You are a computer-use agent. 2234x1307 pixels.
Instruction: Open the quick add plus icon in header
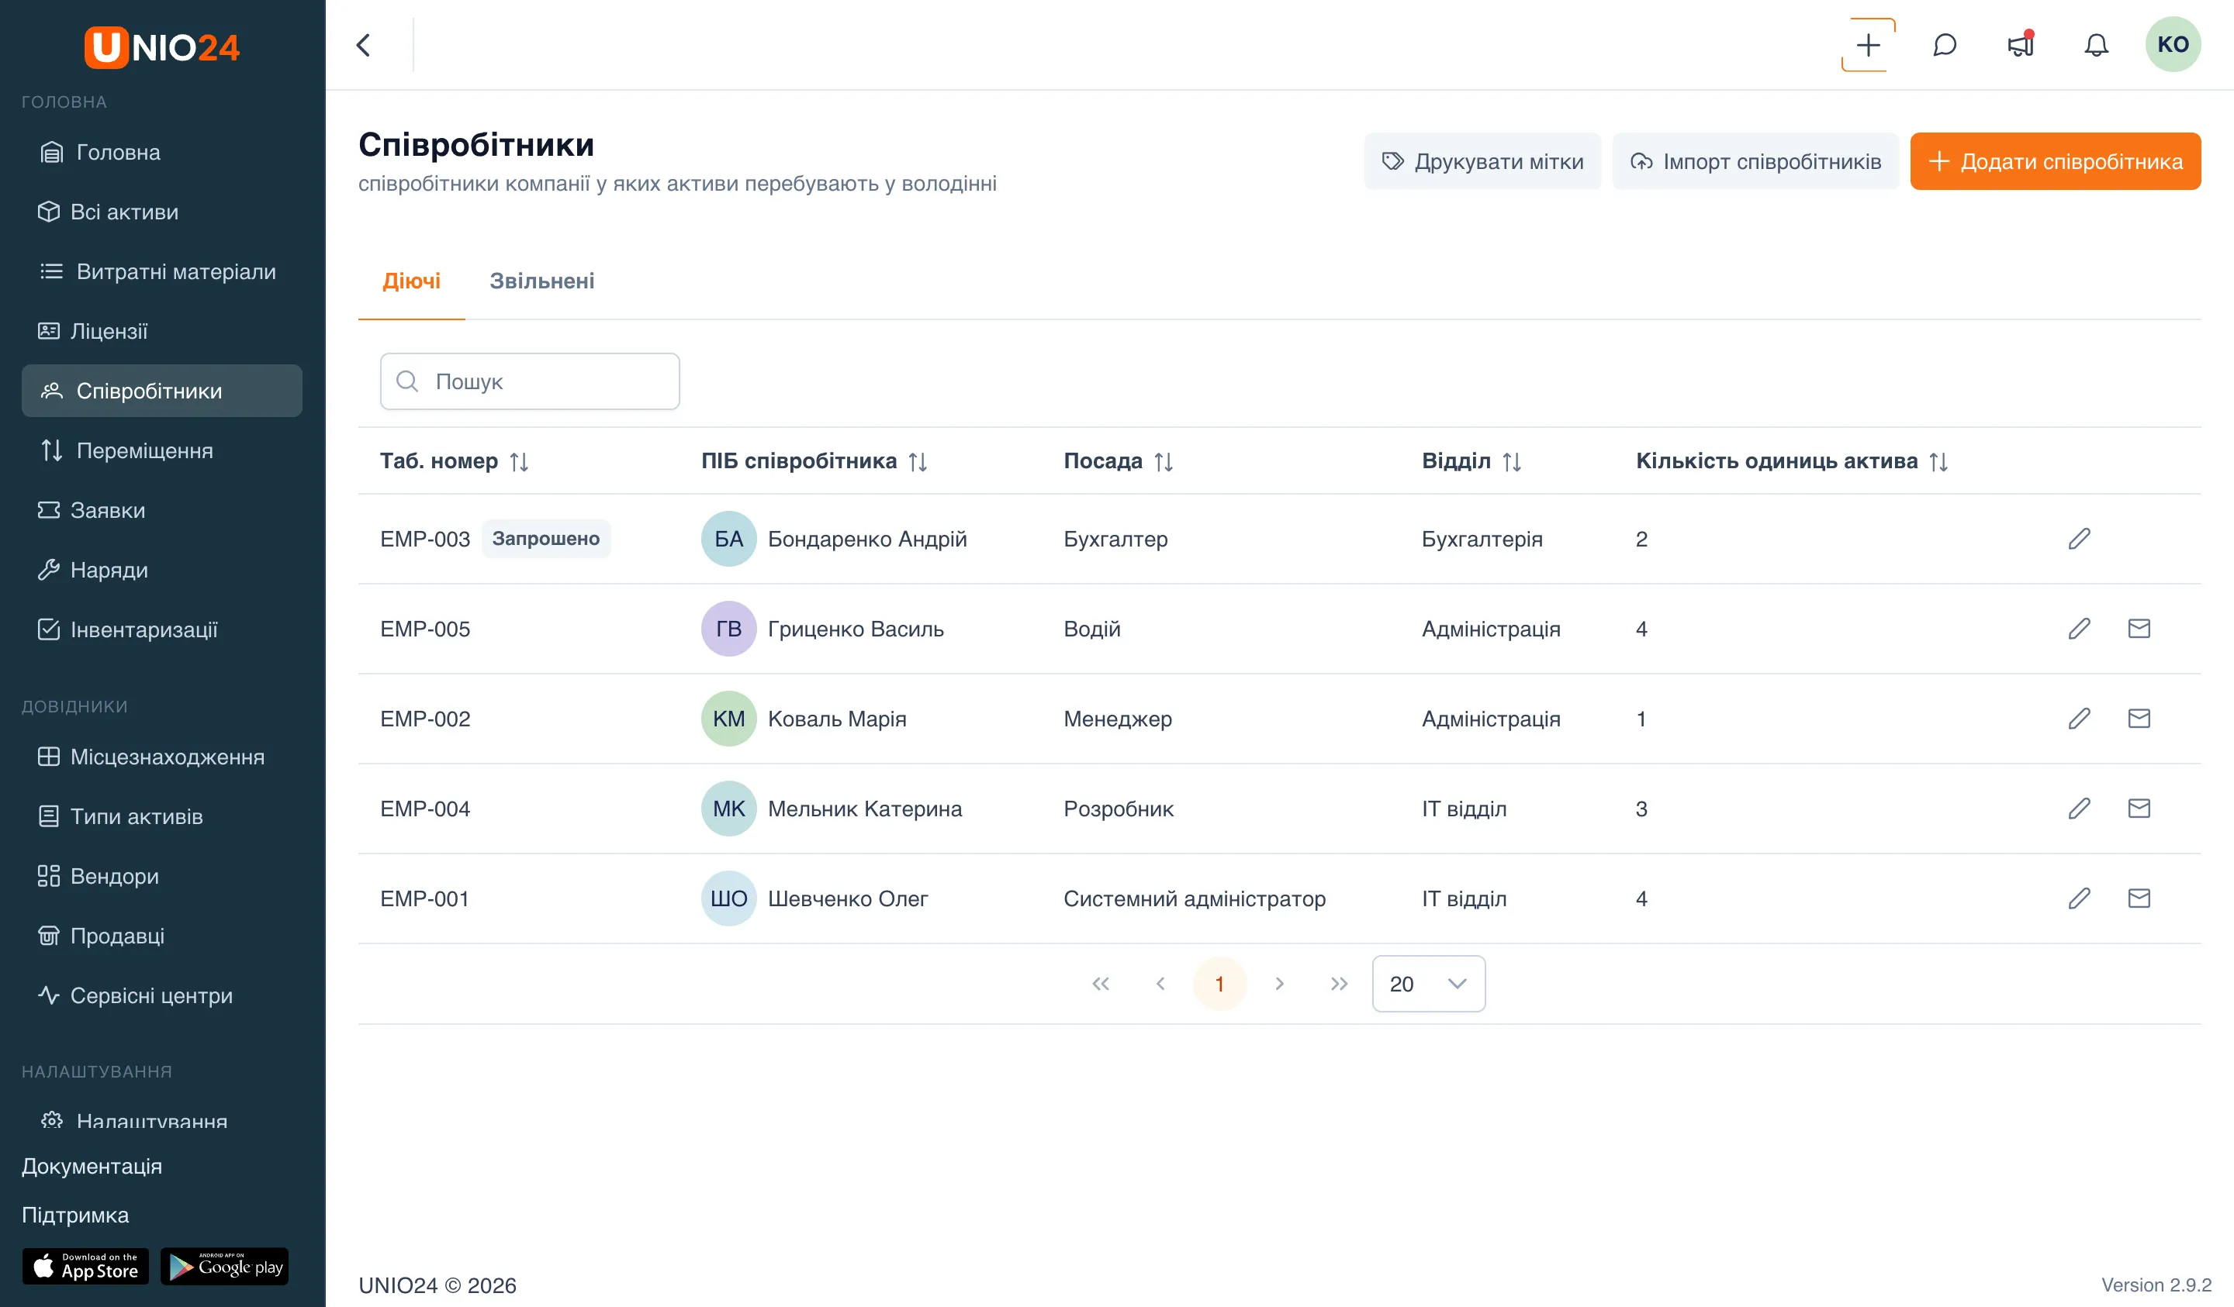pyautogui.click(x=1867, y=44)
